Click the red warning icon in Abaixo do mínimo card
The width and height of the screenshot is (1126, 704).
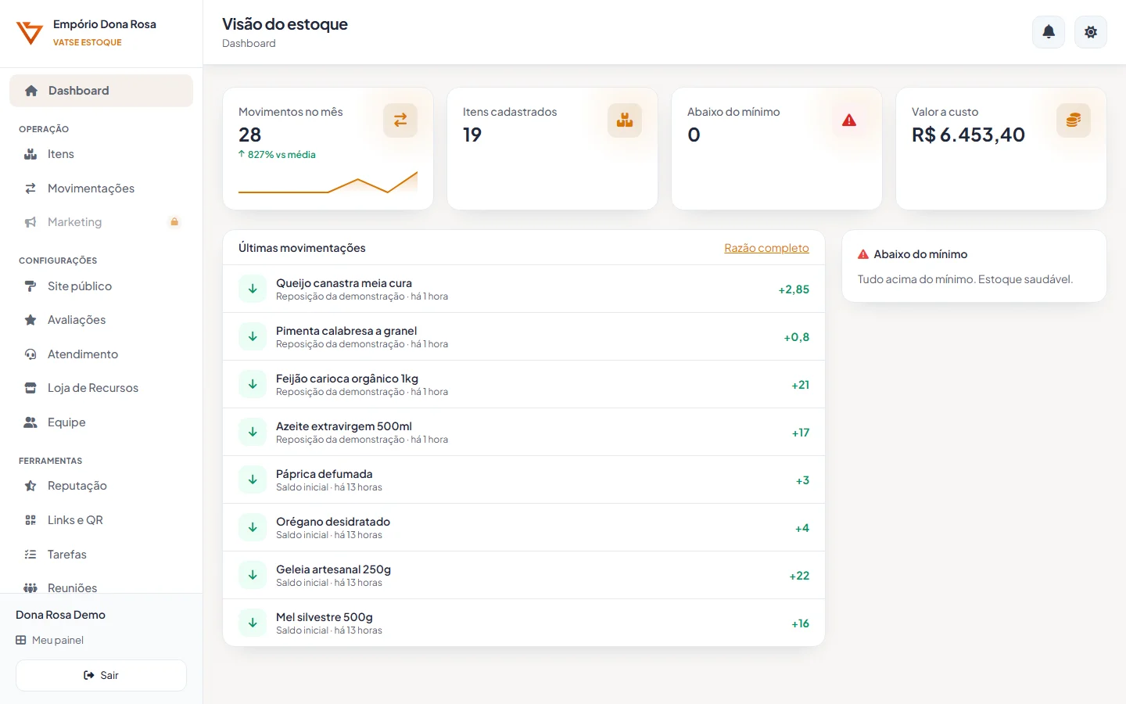[849, 120]
